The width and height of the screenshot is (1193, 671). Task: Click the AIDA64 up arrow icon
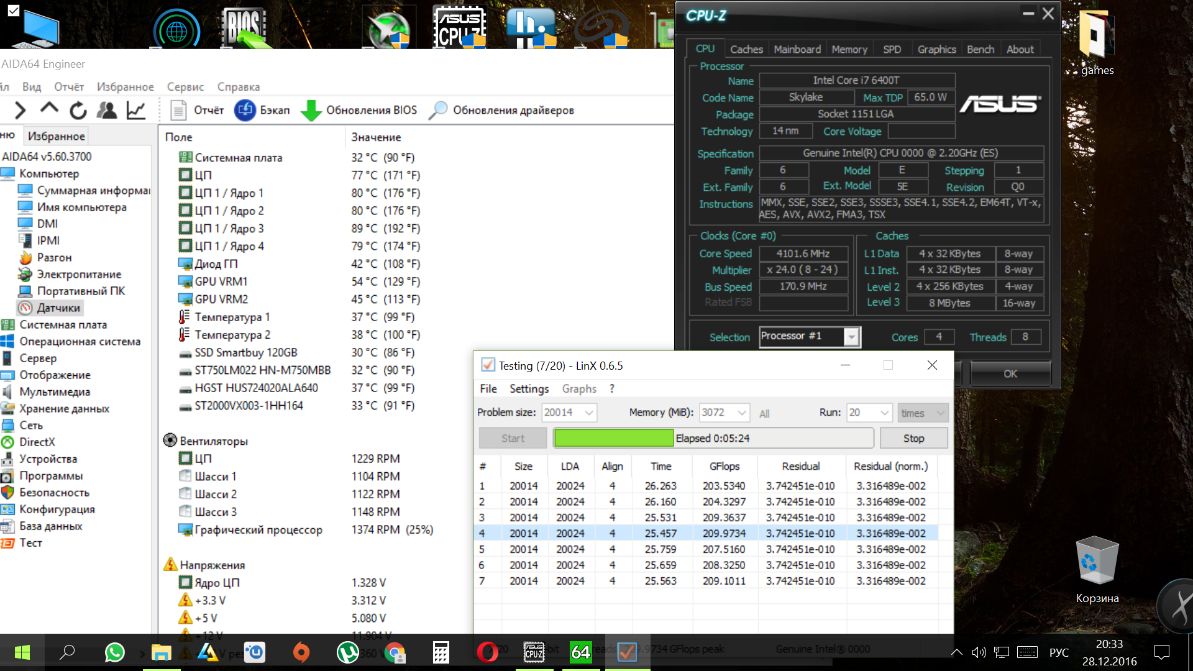tap(49, 109)
